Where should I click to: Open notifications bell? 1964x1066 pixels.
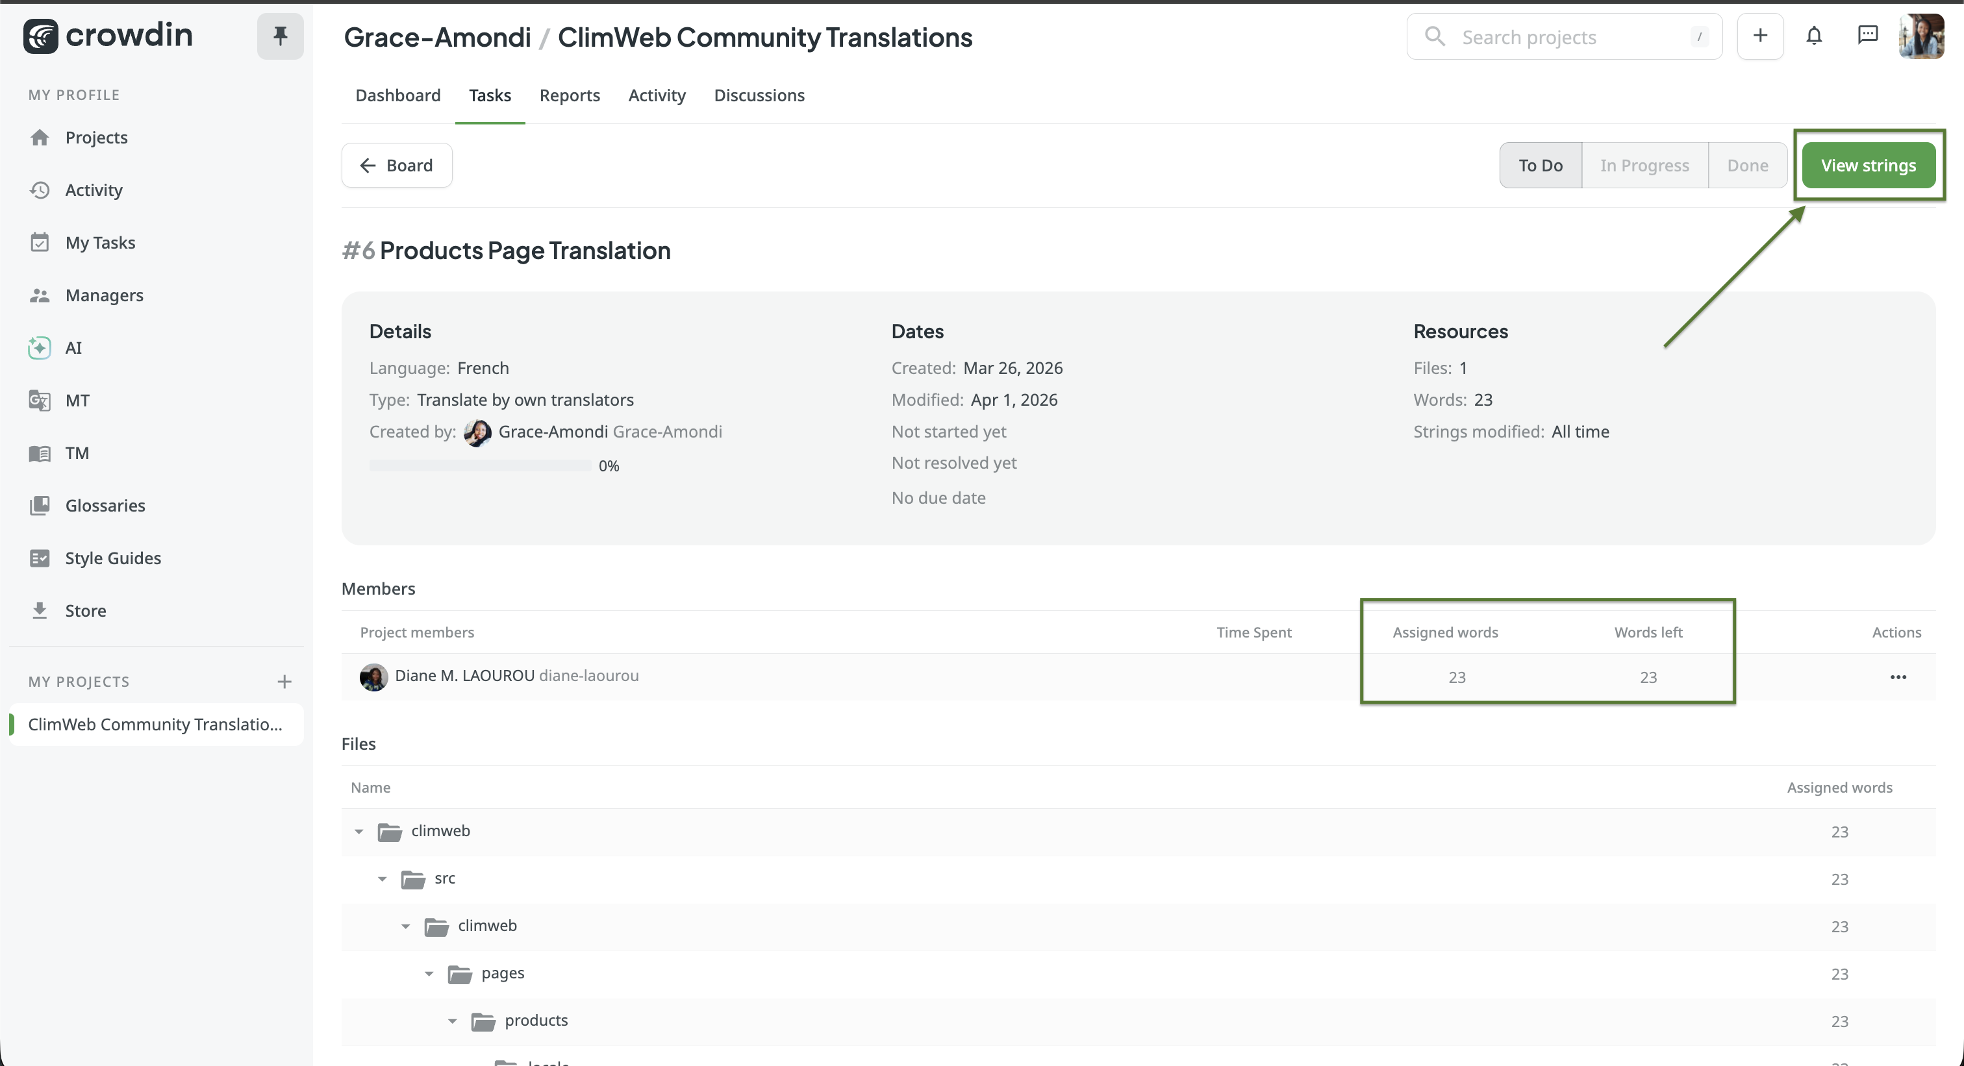pyautogui.click(x=1814, y=36)
